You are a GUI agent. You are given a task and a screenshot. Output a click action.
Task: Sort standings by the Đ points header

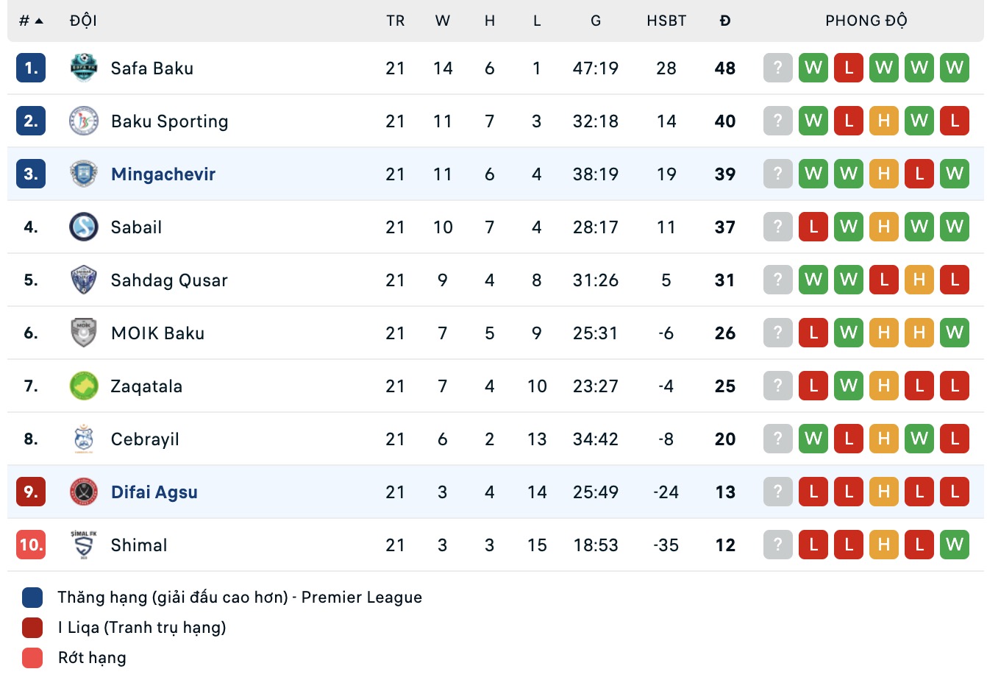(x=725, y=21)
